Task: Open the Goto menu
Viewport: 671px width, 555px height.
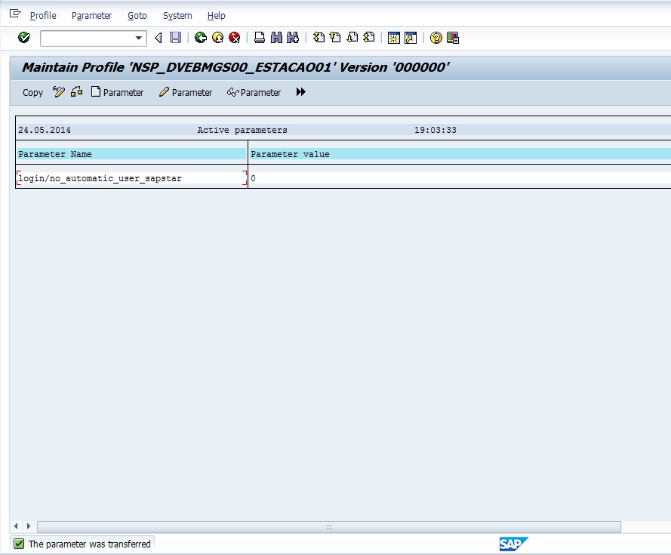Action: (x=137, y=16)
